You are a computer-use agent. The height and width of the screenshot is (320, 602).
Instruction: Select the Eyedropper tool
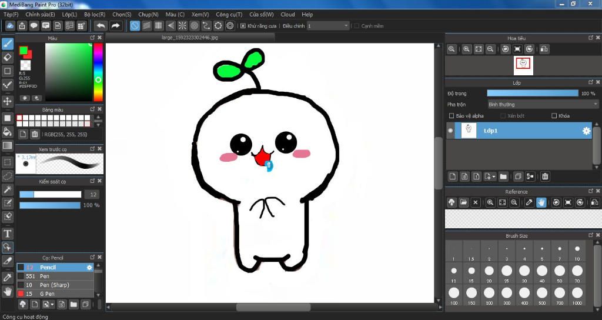(7, 278)
